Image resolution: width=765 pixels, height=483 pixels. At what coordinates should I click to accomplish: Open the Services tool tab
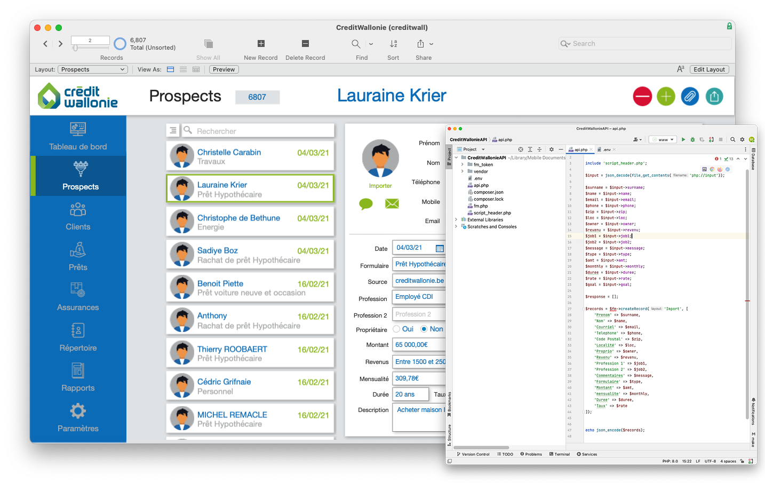pos(587,454)
